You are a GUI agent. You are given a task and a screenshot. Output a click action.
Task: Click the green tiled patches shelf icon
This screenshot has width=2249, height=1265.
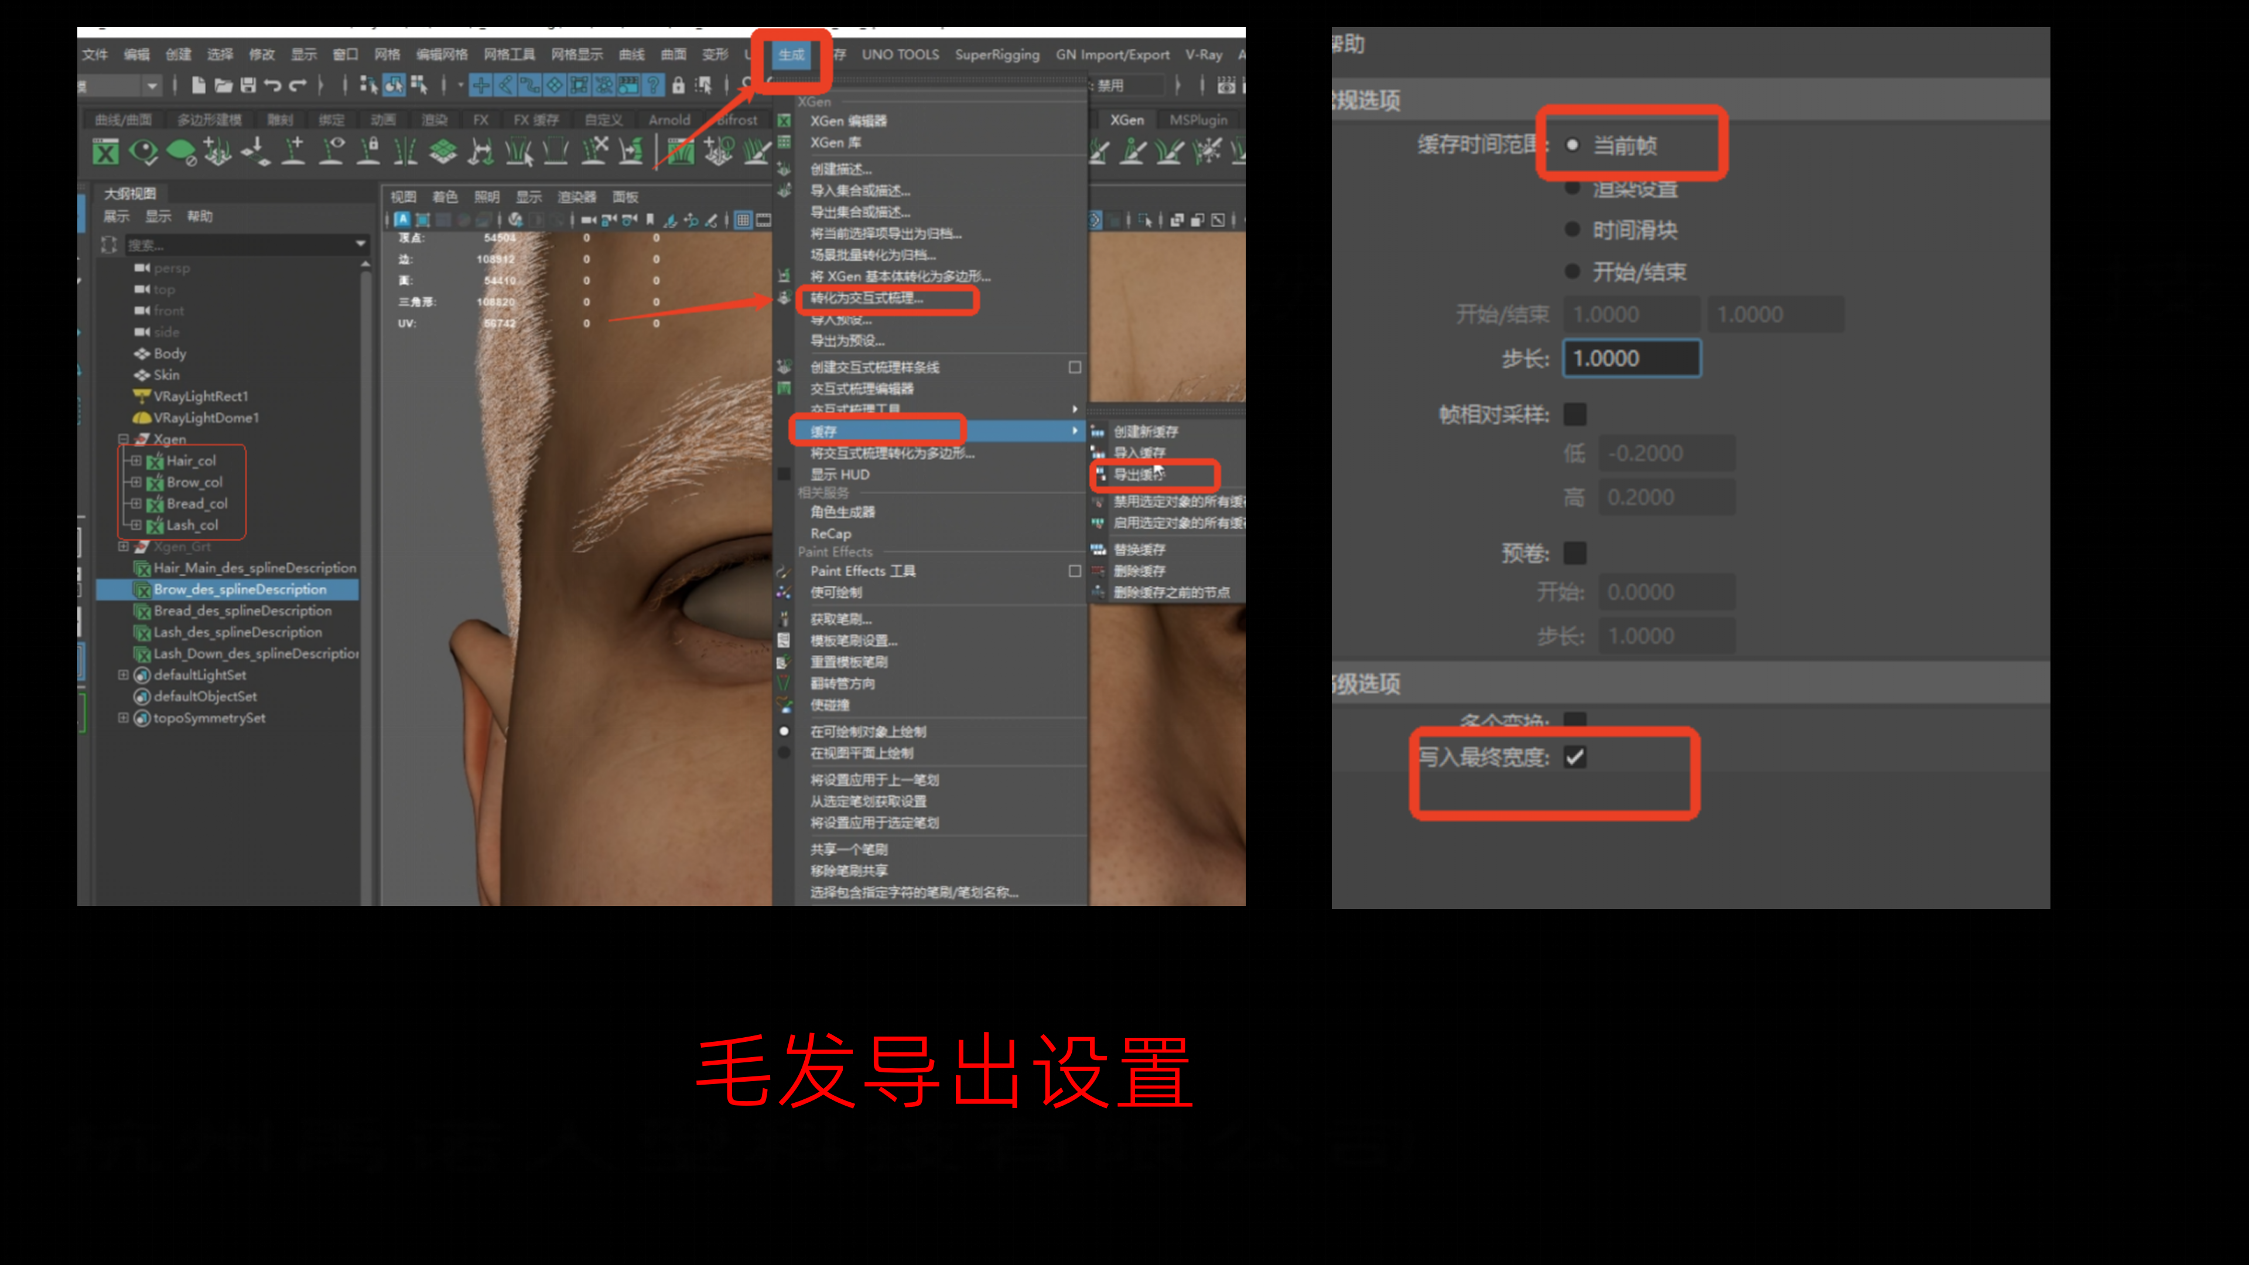pyautogui.click(x=443, y=152)
